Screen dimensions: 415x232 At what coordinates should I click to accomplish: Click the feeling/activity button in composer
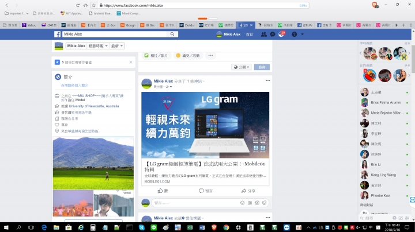tap(188, 55)
